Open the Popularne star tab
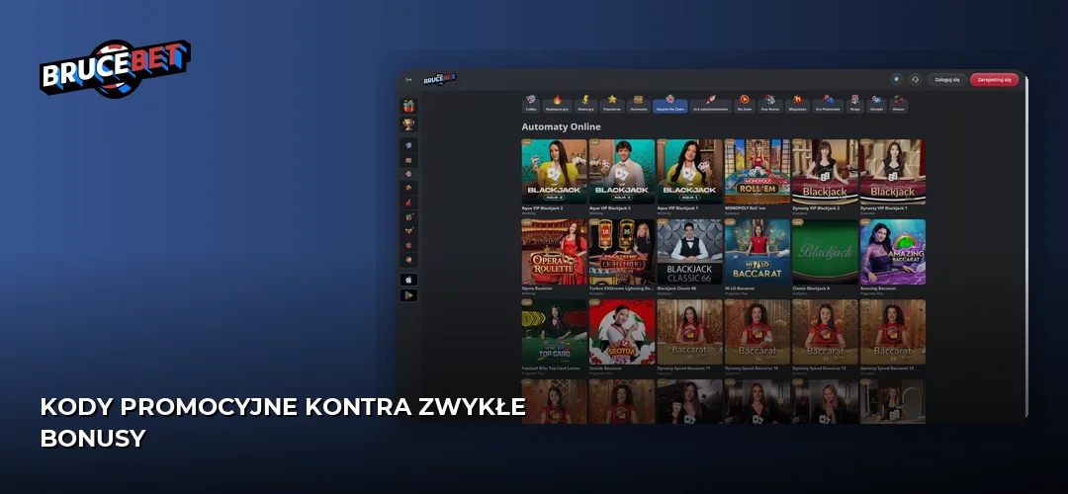1068x494 pixels. (x=612, y=104)
